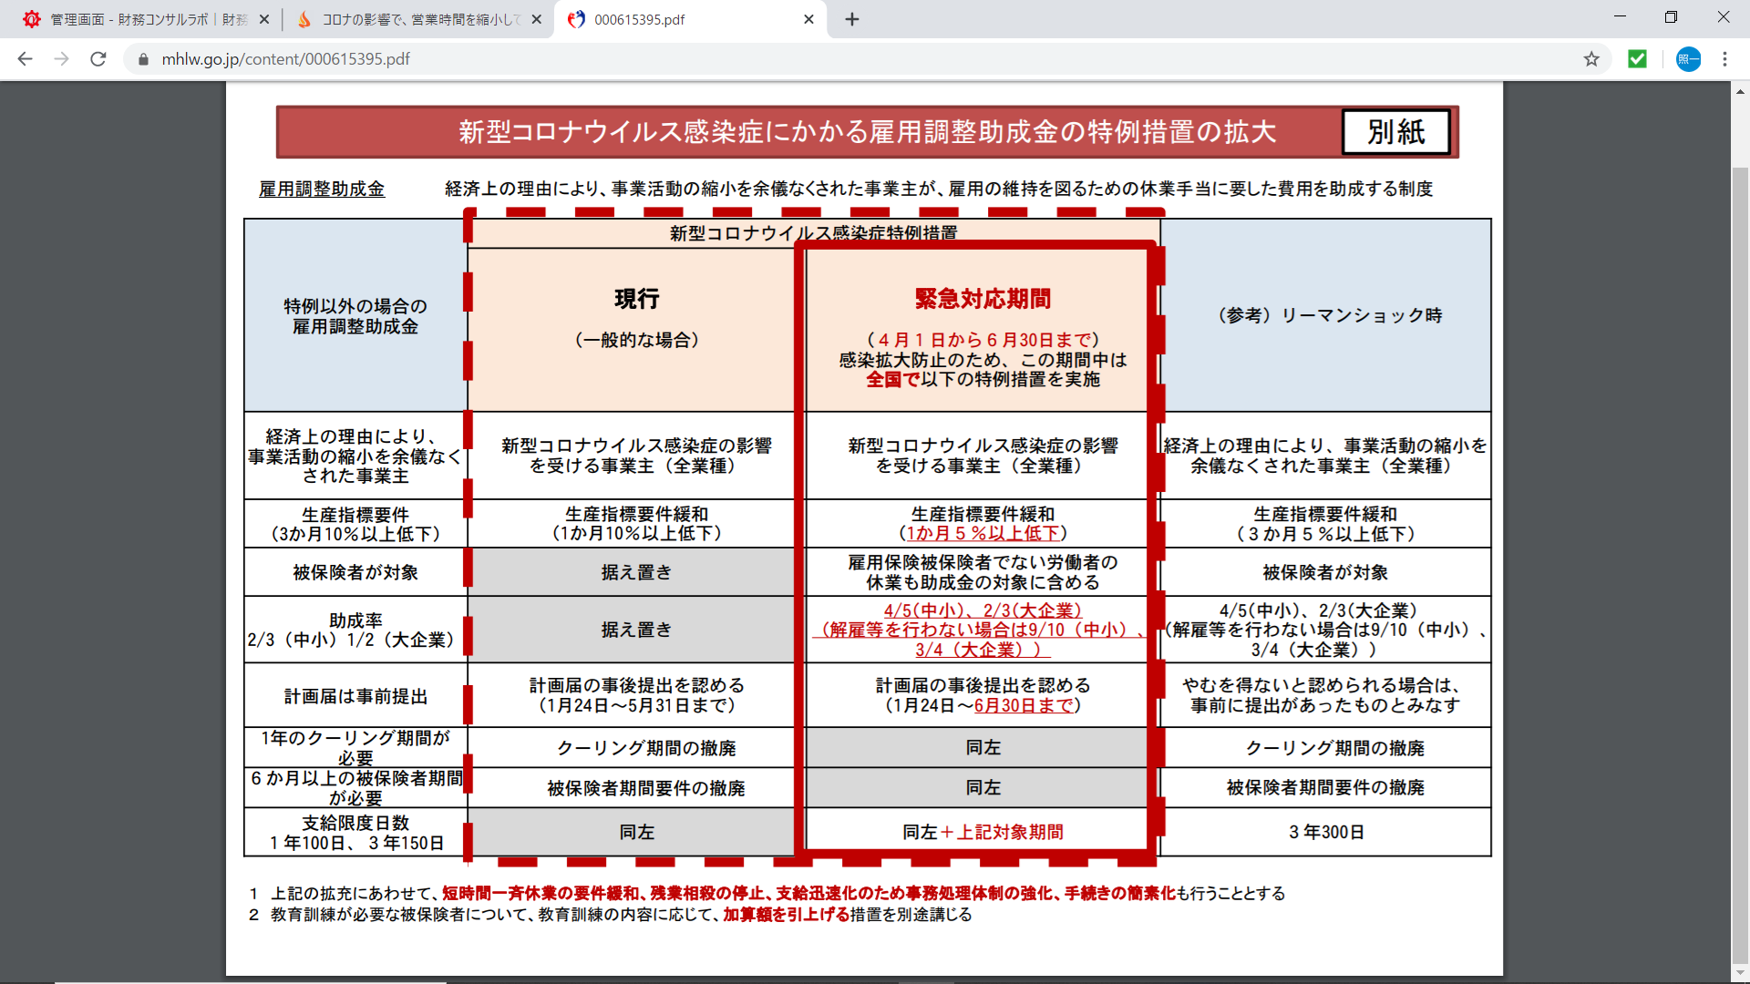Click 3年300日 cell
The image size is (1750, 984).
pyautogui.click(x=1326, y=832)
